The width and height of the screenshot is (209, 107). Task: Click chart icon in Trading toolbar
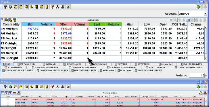tap(68, 87)
